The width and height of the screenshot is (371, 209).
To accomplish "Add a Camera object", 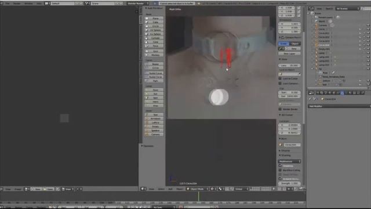I will 154,134.
